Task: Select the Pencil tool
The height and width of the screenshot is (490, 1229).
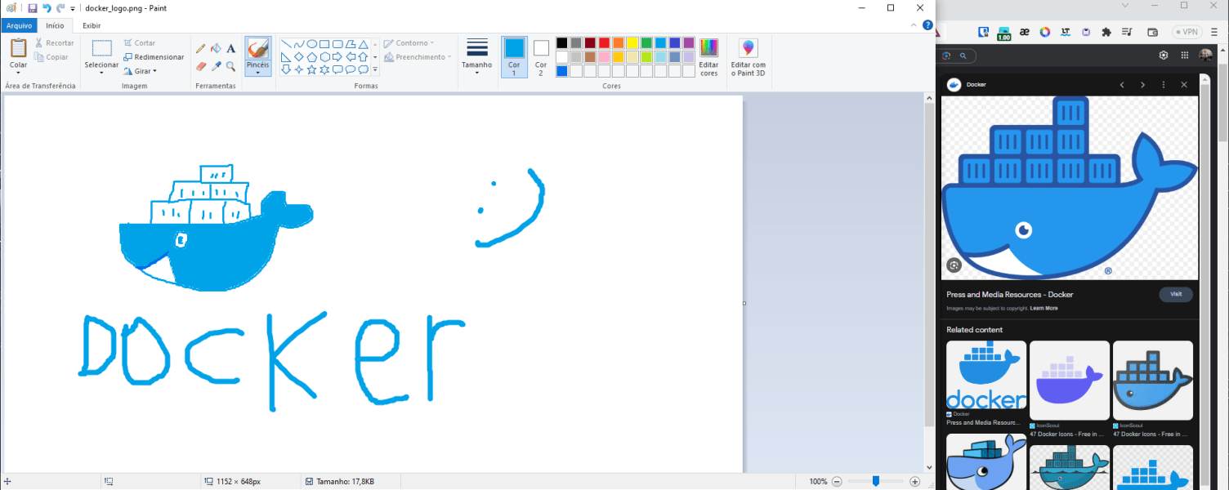Action: (201, 49)
